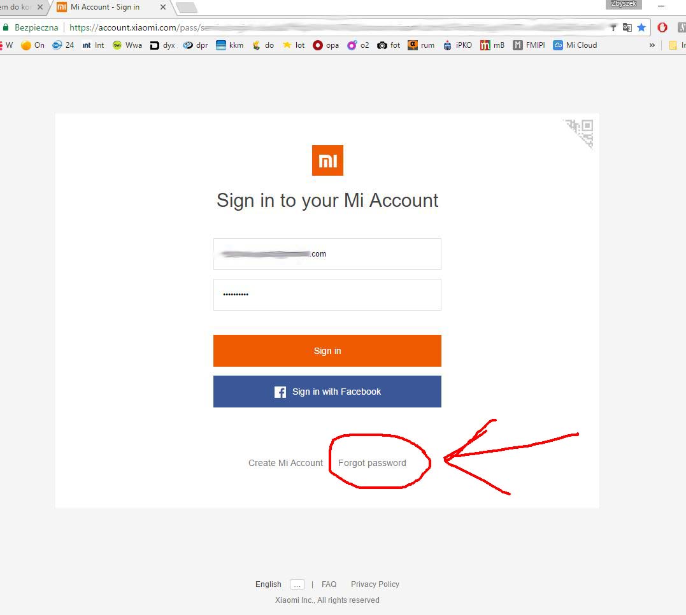
Task: Click the QR code sign-in icon
Action: 580,133
